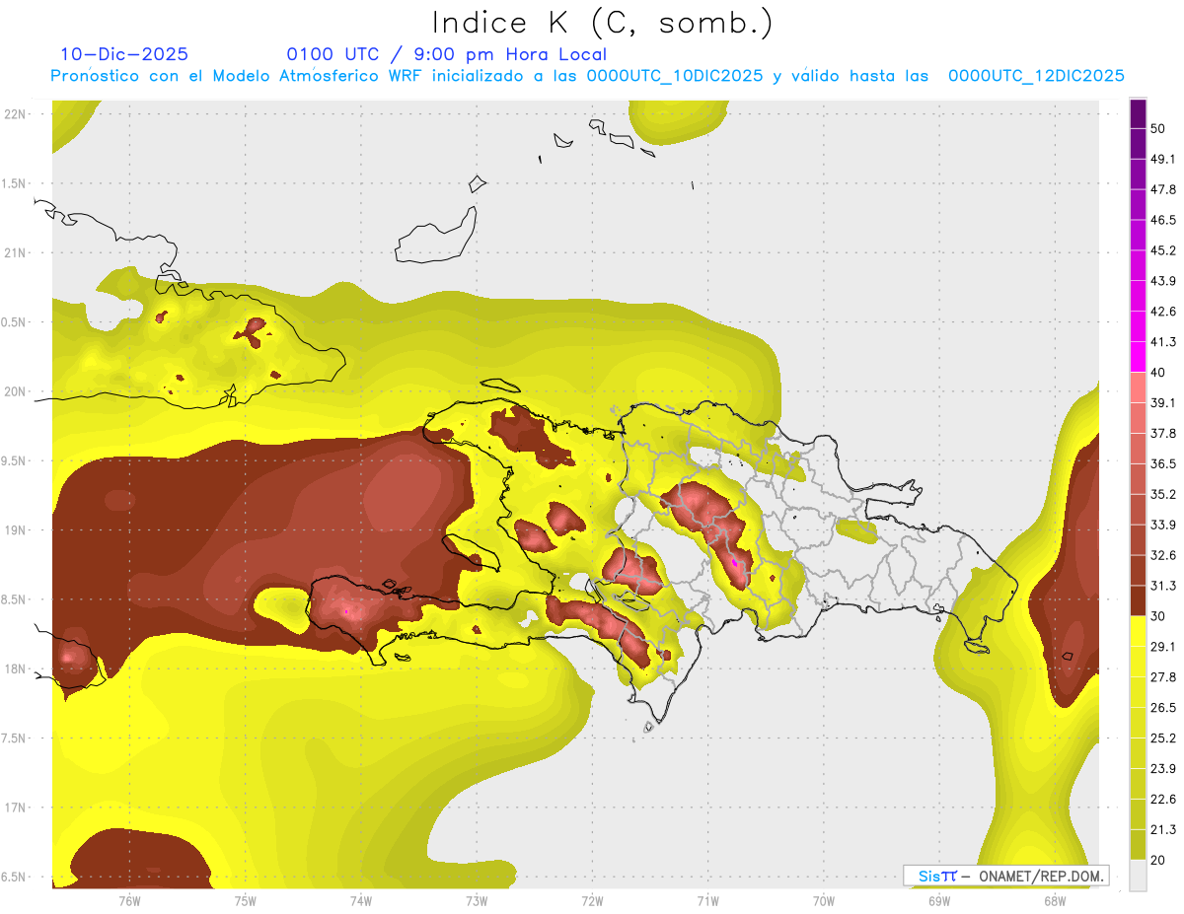This screenshot has width=1184, height=914.
Task: Click the colorbar value '40'
Action: click(x=1157, y=373)
